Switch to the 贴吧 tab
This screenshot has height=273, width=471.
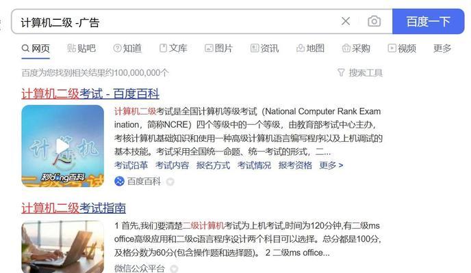[81, 48]
